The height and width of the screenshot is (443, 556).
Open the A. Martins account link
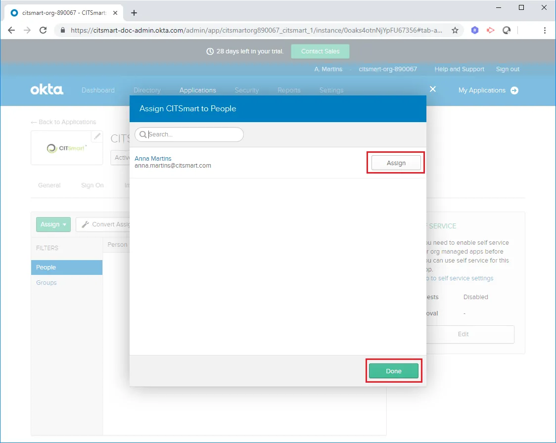pyautogui.click(x=328, y=69)
